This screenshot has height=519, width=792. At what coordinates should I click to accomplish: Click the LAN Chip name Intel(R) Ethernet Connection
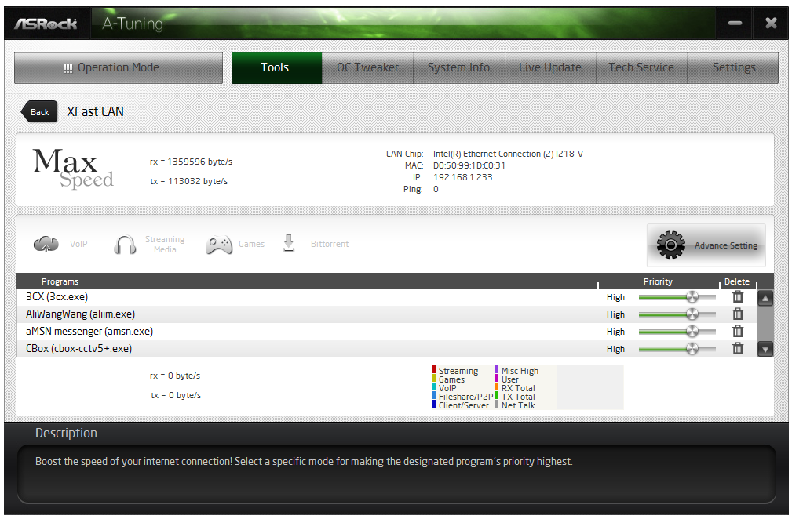click(x=508, y=154)
